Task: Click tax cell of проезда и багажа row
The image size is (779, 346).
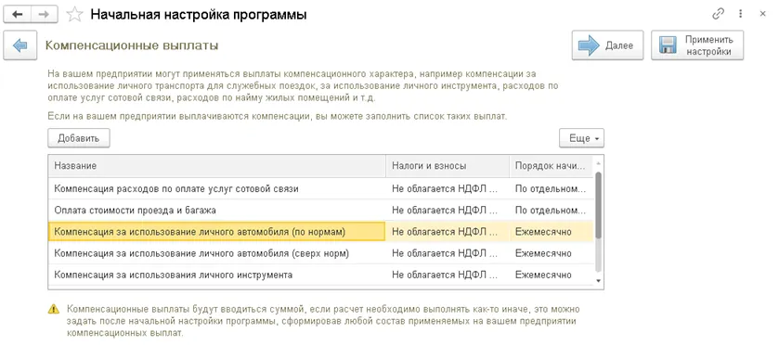Action: [448, 211]
